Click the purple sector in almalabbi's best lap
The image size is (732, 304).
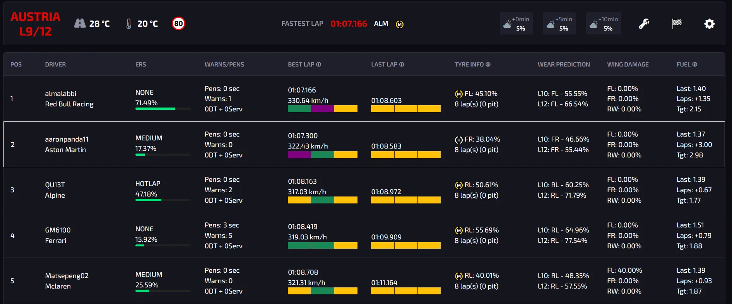[322, 109]
